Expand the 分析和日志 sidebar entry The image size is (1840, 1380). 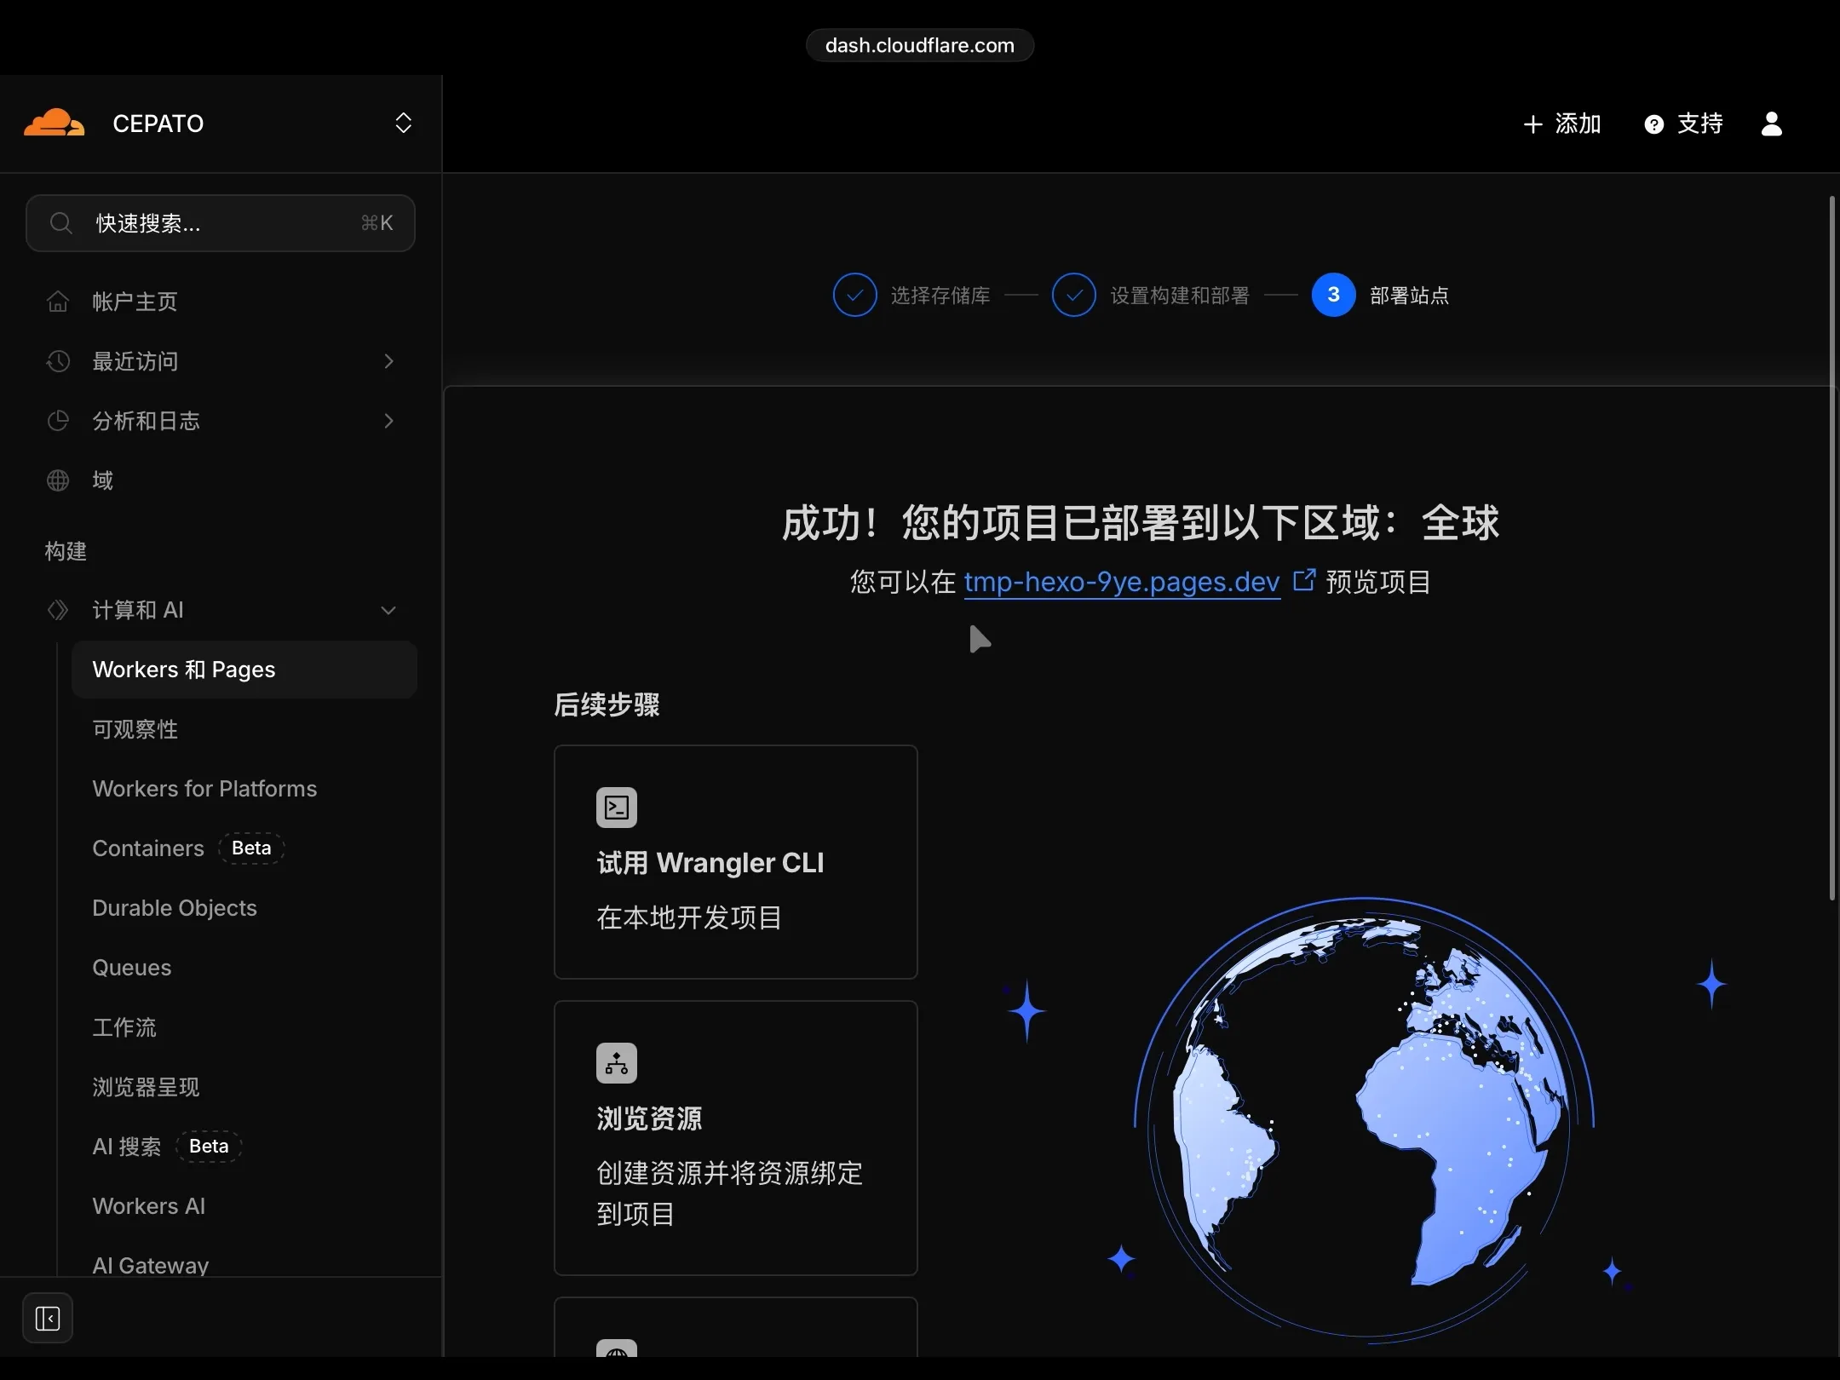pos(388,421)
